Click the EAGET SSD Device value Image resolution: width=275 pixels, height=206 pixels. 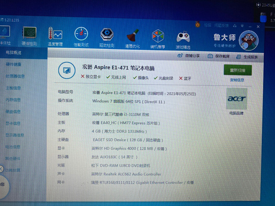128,140
